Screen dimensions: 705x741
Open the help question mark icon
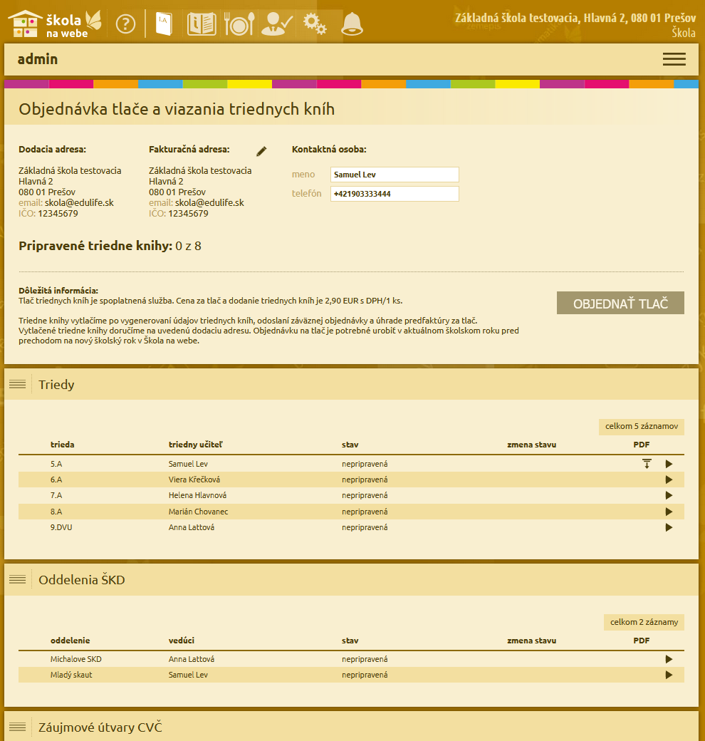point(125,24)
